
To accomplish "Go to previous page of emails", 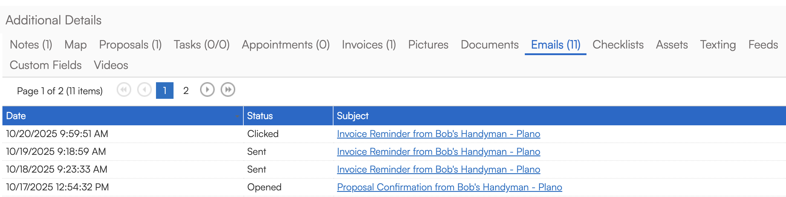I will 144,90.
